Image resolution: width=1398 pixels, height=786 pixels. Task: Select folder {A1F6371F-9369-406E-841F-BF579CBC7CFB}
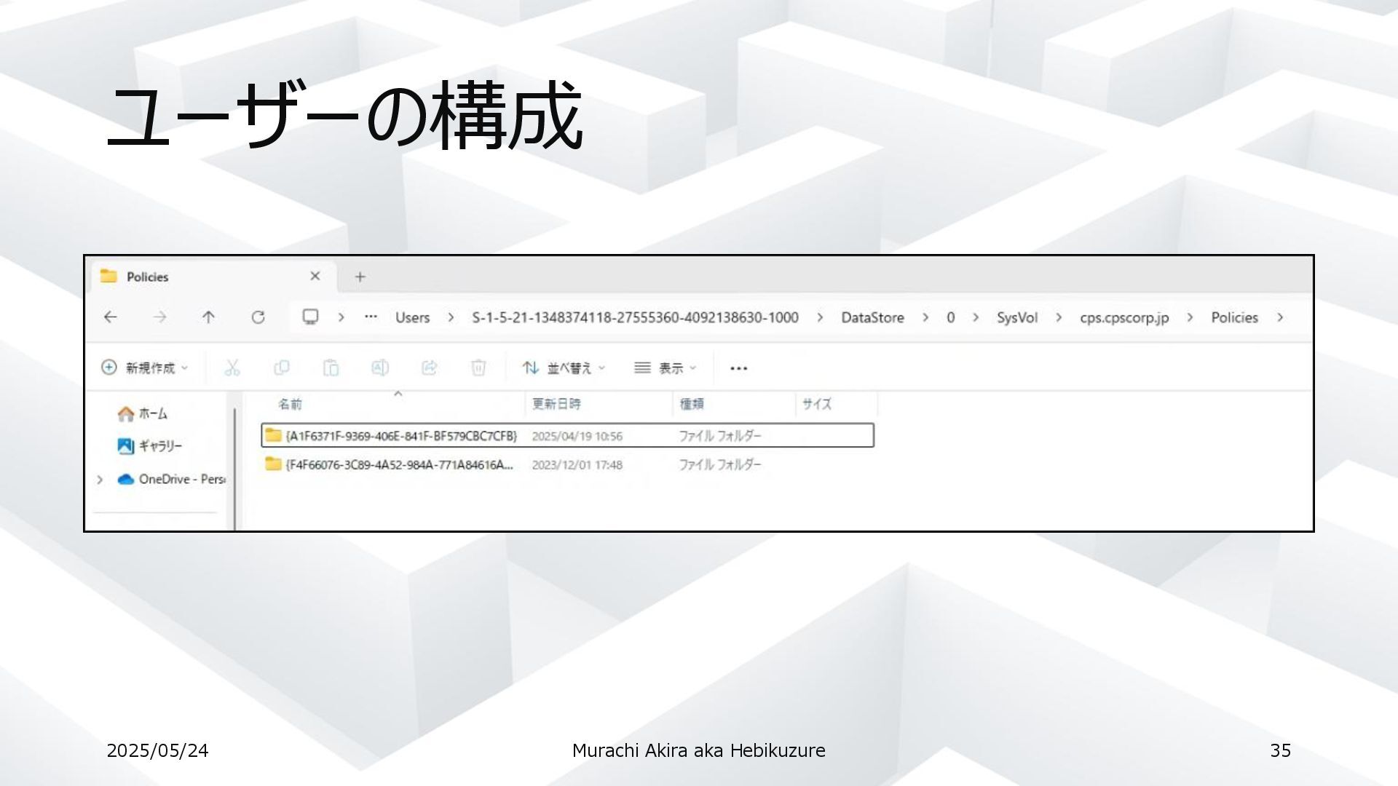[x=400, y=436]
